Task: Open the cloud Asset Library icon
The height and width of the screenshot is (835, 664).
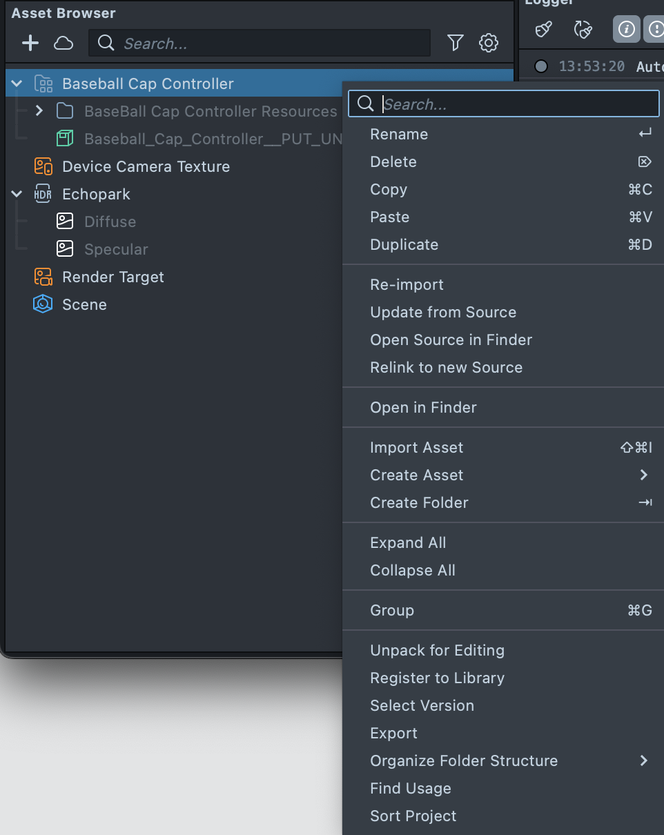Action: [x=64, y=43]
